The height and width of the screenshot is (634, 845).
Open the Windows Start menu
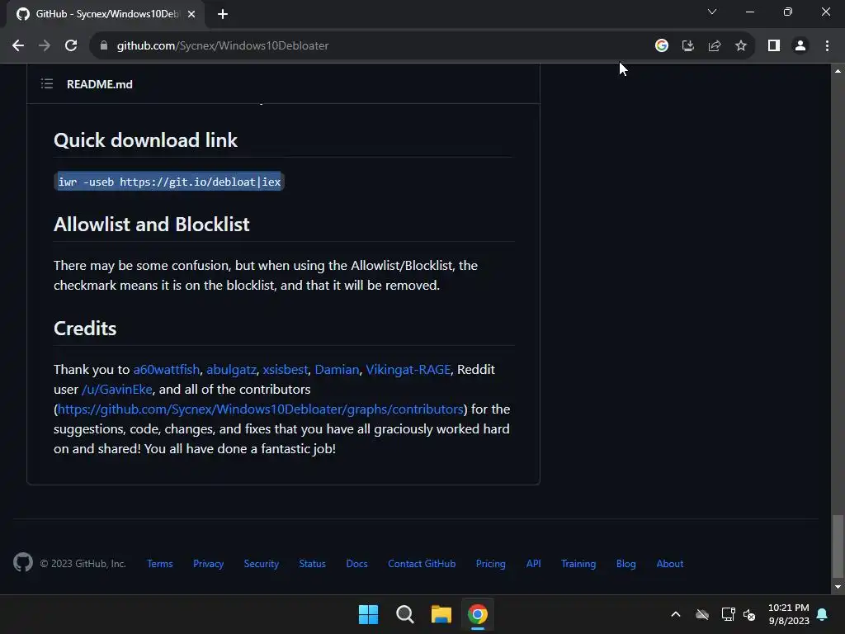(x=369, y=614)
